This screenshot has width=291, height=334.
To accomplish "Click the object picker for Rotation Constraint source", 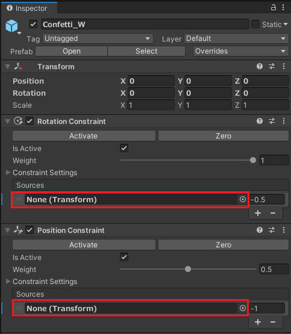I will pos(243,199).
